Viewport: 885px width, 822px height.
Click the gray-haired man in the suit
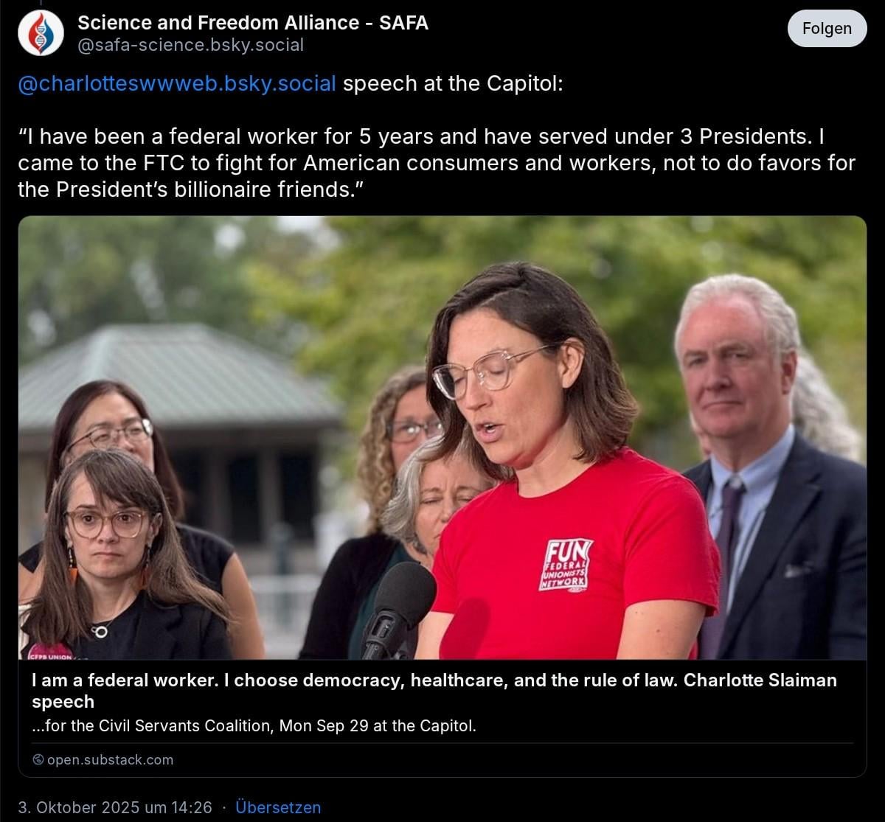[767, 472]
